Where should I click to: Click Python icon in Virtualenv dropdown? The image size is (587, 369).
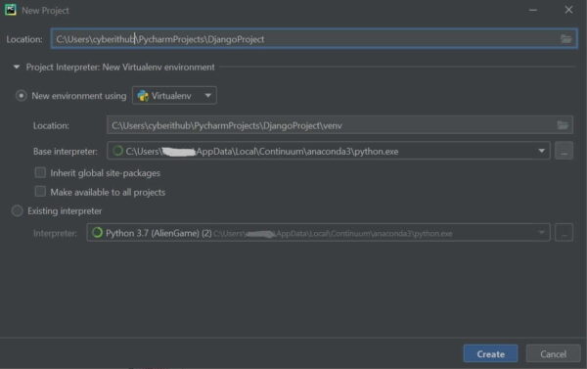(x=143, y=96)
